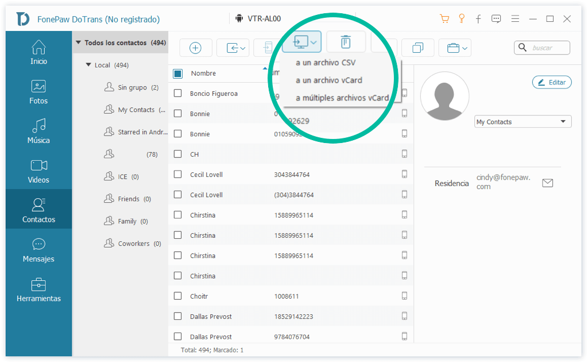Click phone icon in Choitr row

tap(404, 295)
